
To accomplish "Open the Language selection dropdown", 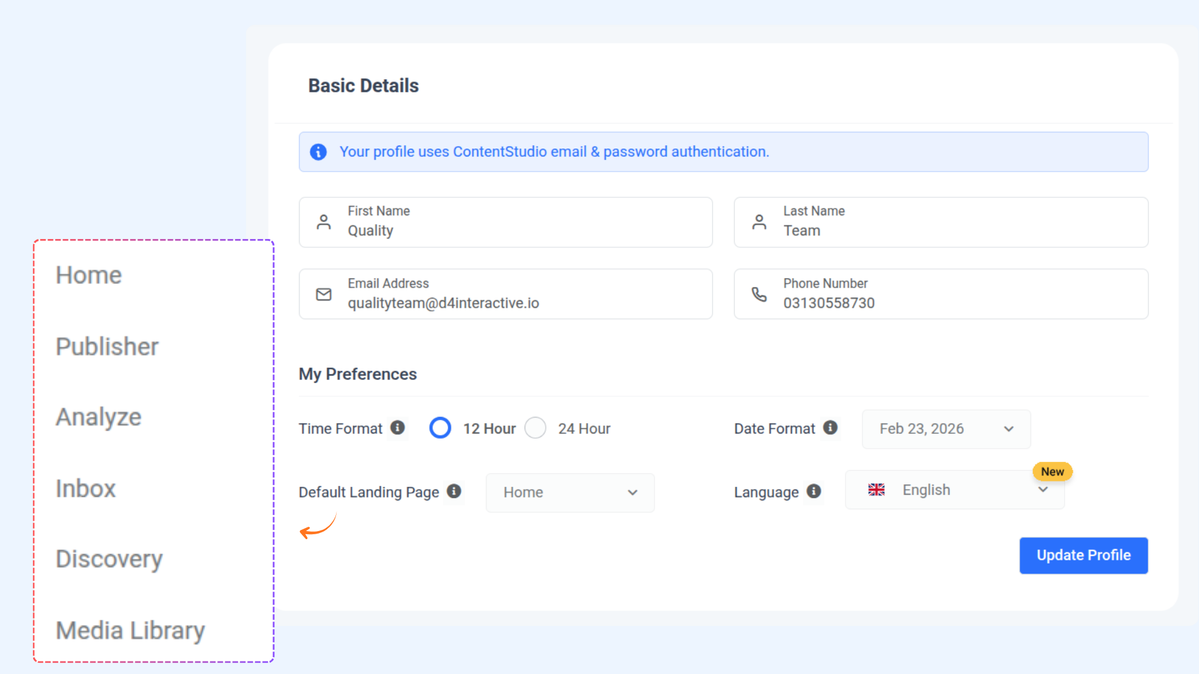I will 954,490.
